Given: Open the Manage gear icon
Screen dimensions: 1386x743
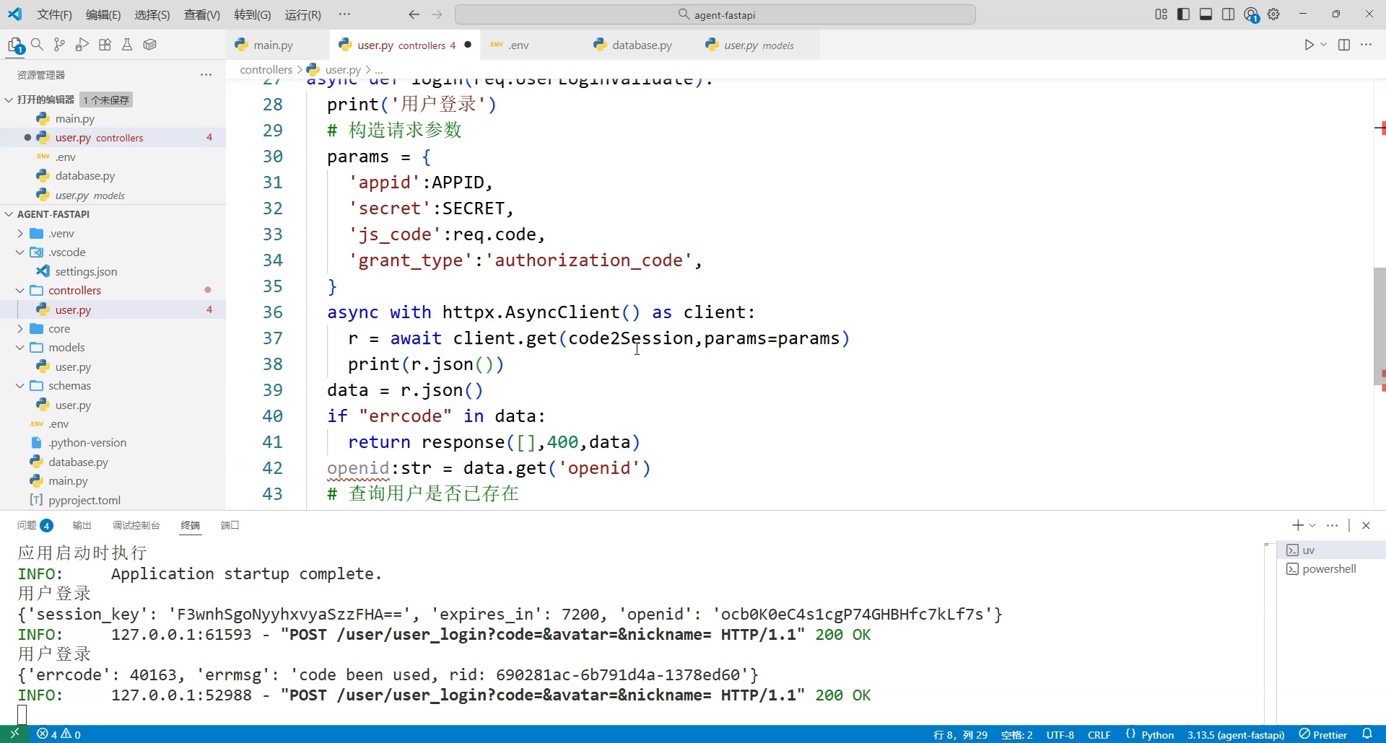Looking at the screenshot, I should [1274, 14].
